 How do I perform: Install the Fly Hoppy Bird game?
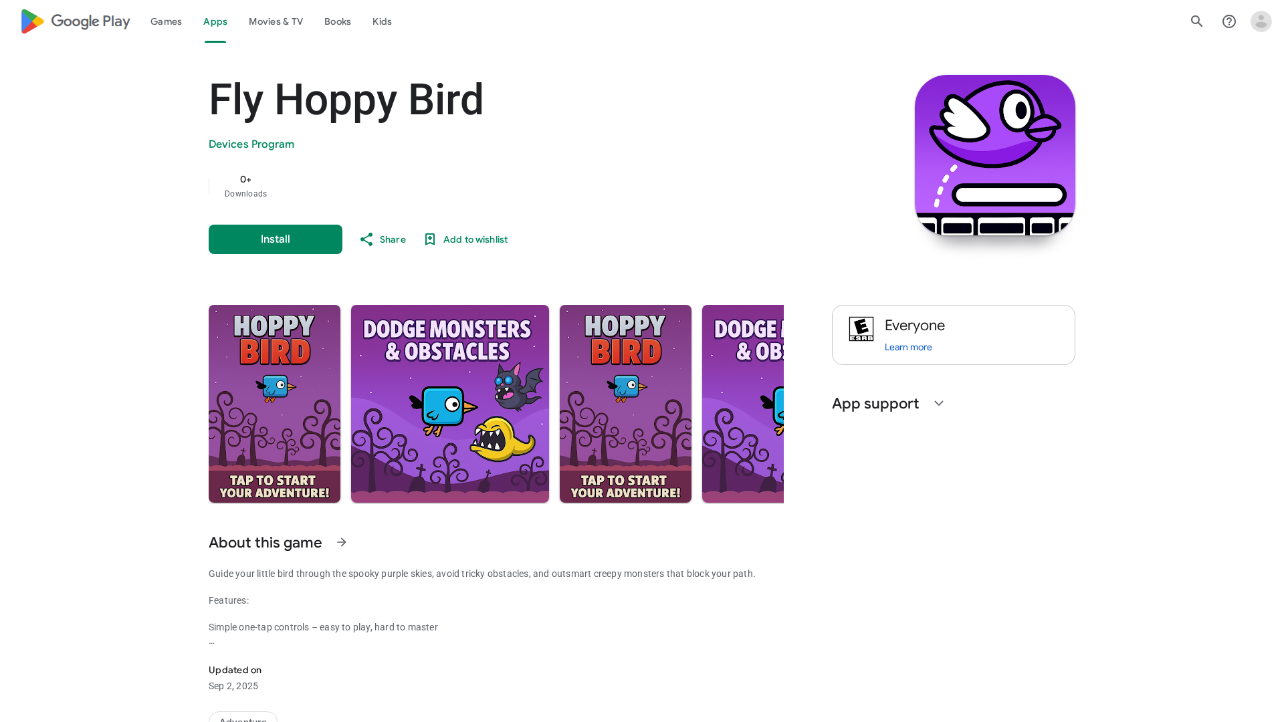pyautogui.click(x=276, y=239)
